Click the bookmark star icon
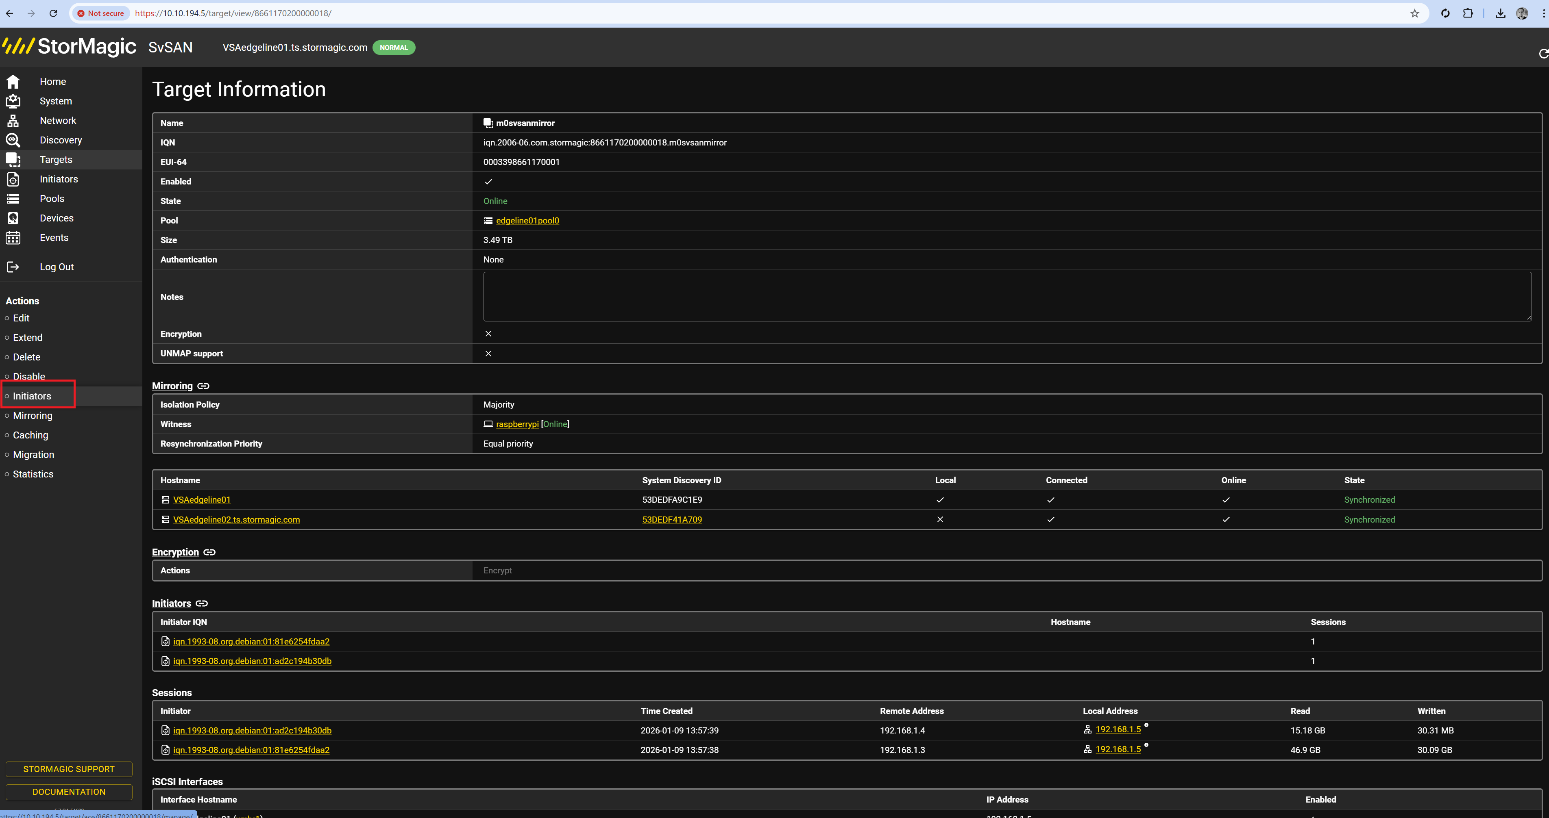Viewport: 1549px width, 818px height. (x=1415, y=13)
